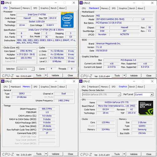Select About tab in the Graphics tab window
Screen dimensions: 157x157
(x=140, y=87)
